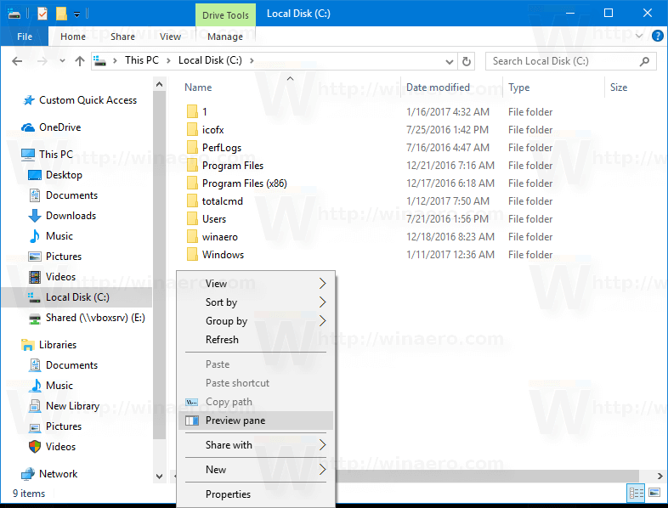Open the address bar history dropdown
Viewport: 668px width, 508px height.
[449, 62]
